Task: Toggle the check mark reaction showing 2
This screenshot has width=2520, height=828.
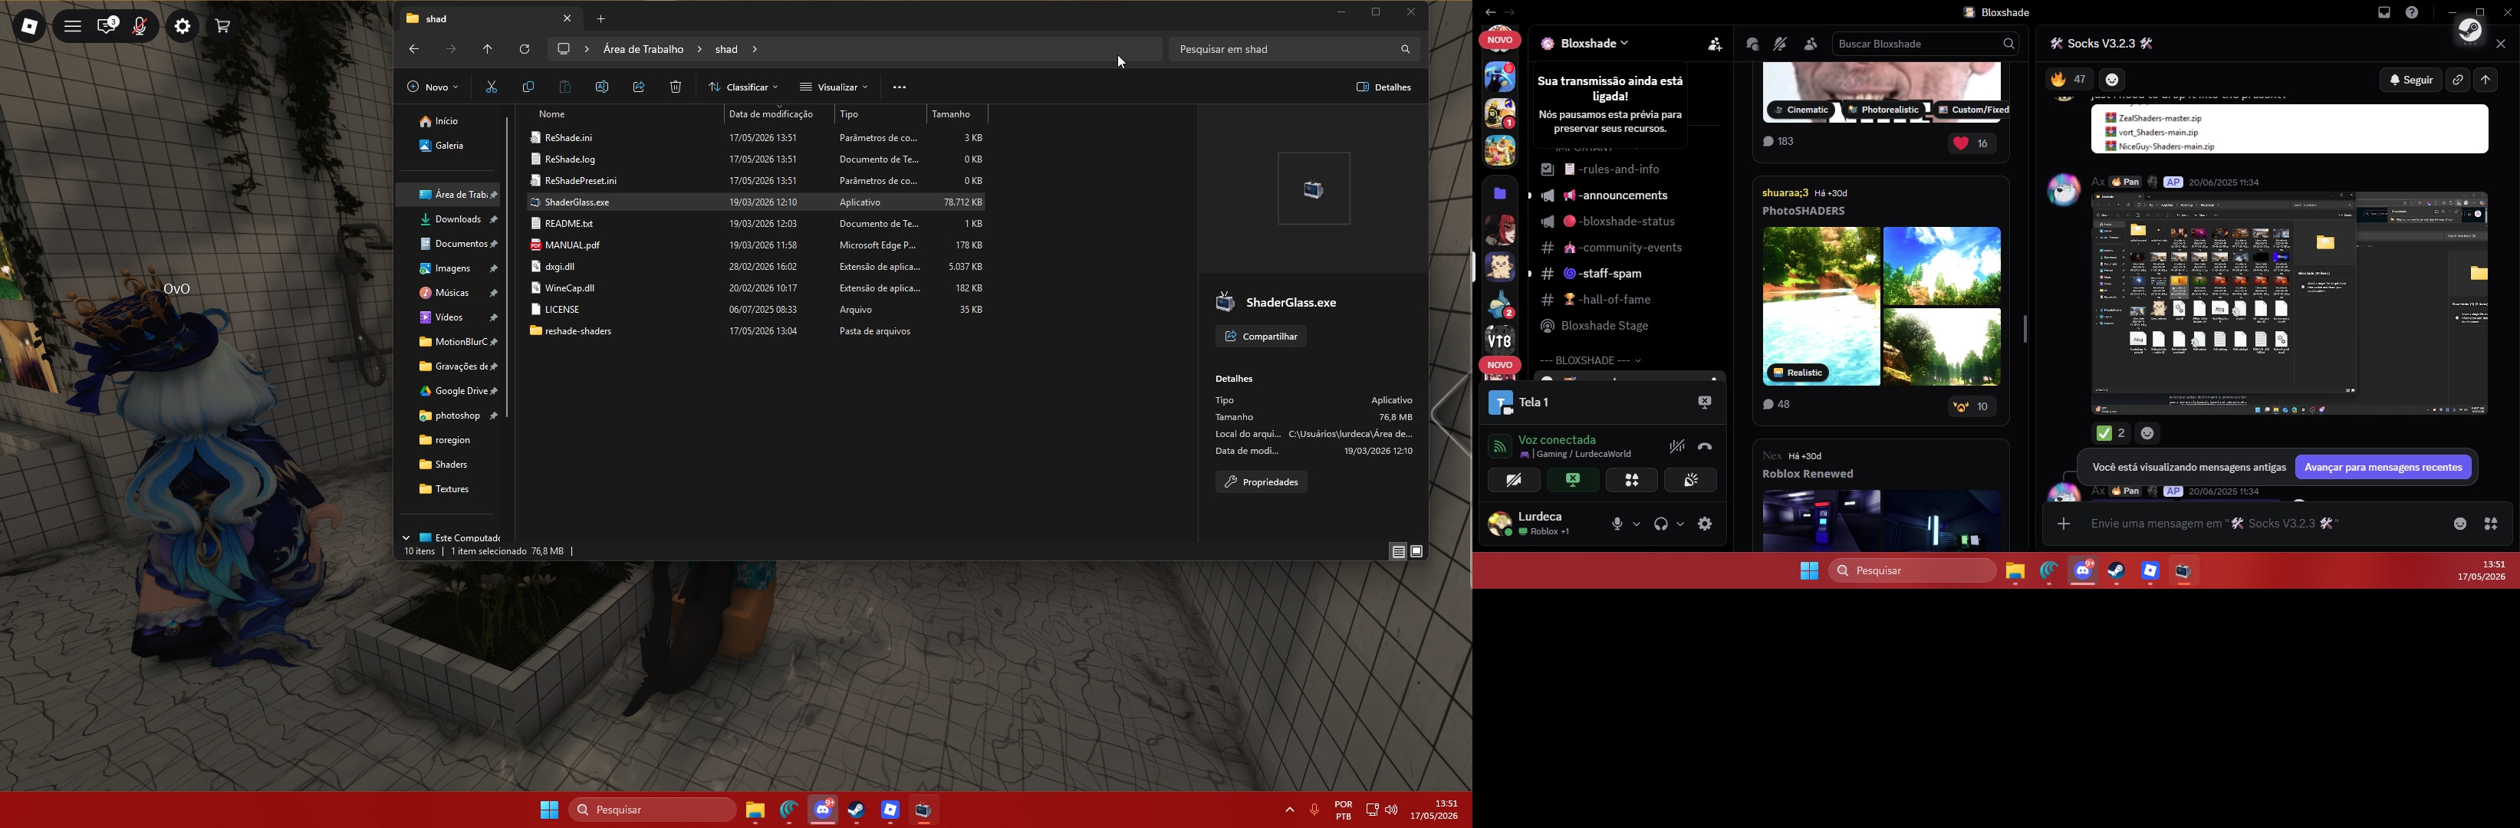Action: pyautogui.click(x=2111, y=433)
